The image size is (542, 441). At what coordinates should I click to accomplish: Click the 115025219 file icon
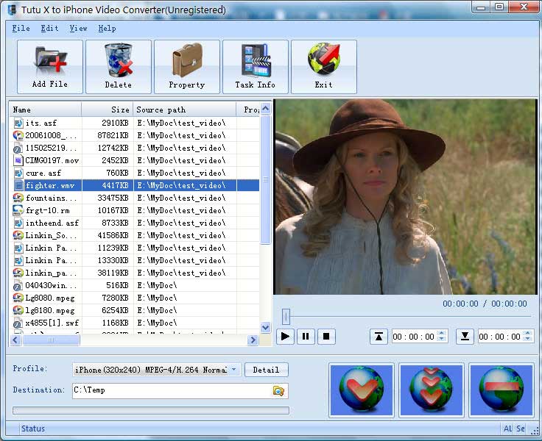(x=18, y=148)
